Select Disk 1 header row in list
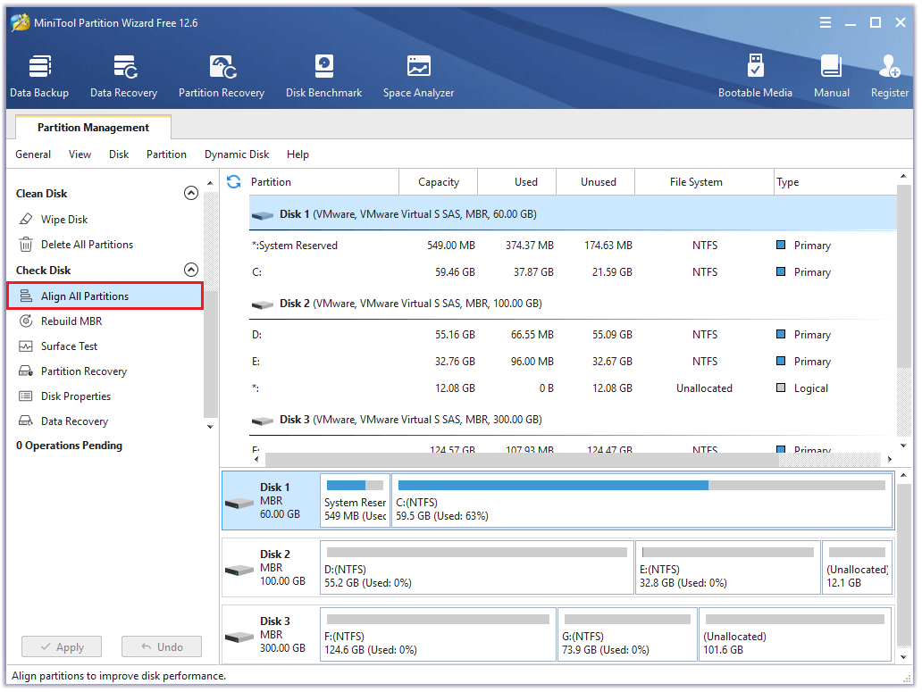 [573, 214]
